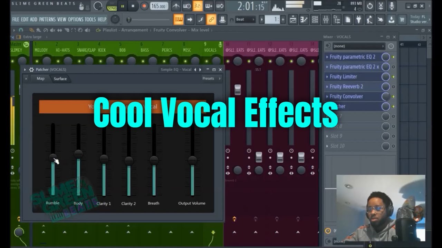The image size is (442, 248).
Task: Open the Channel rack icon
Action: [x=315, y=20]
